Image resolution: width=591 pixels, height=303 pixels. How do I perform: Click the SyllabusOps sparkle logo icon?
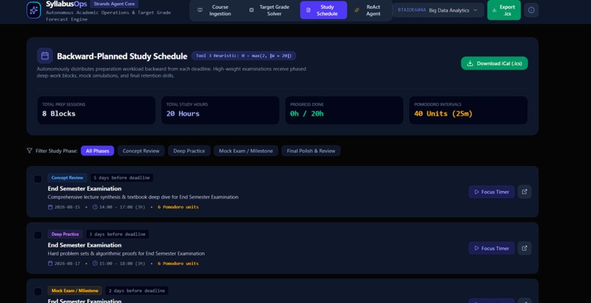[34, 10]
